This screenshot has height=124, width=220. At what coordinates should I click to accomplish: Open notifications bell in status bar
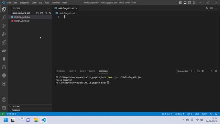(216, 114)
